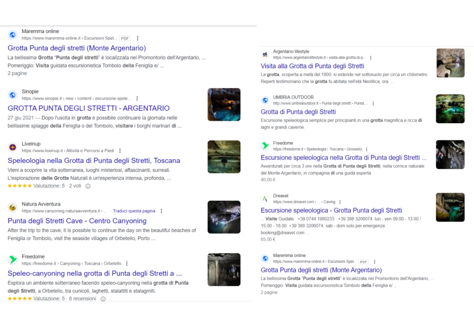Open "Visita alla Grotta di Punta degli Stretti"
The image size is (474, 335).
(x=312, y=66)
